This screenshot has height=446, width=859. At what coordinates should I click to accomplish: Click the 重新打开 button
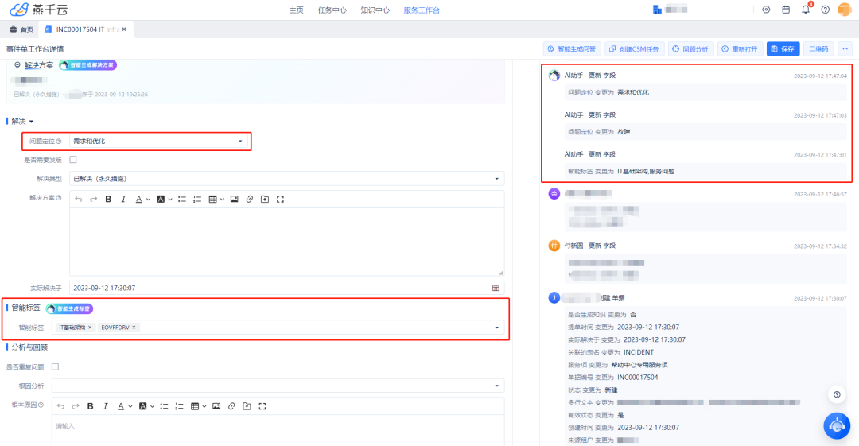point(740,48)
